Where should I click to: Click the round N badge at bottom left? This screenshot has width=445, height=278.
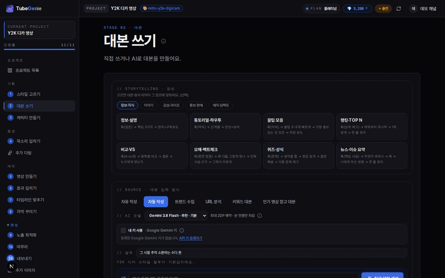point(12,266)
